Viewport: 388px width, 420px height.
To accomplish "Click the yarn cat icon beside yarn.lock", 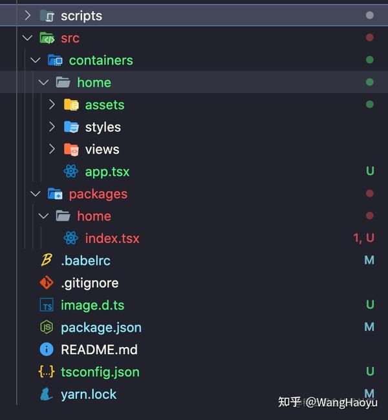I will [x=47, y=394].
